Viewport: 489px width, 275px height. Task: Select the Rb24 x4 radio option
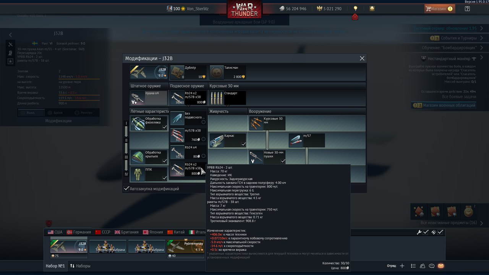coord(203,156)
